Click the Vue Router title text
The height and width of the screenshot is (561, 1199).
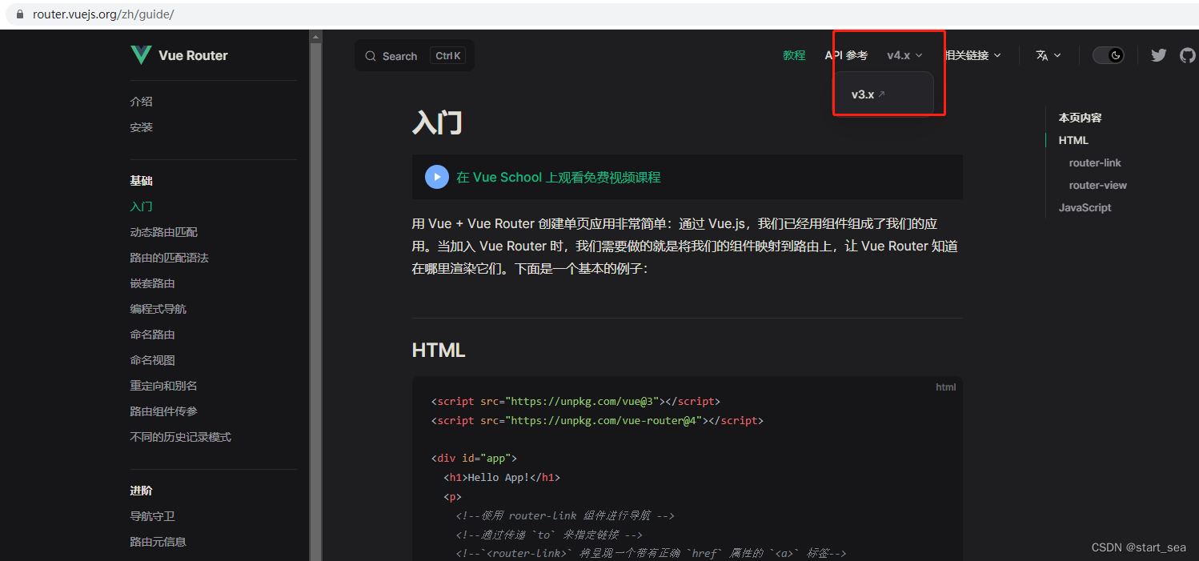(193, 55)
